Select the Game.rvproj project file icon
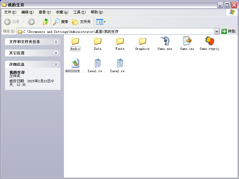 tap(210, 41)
